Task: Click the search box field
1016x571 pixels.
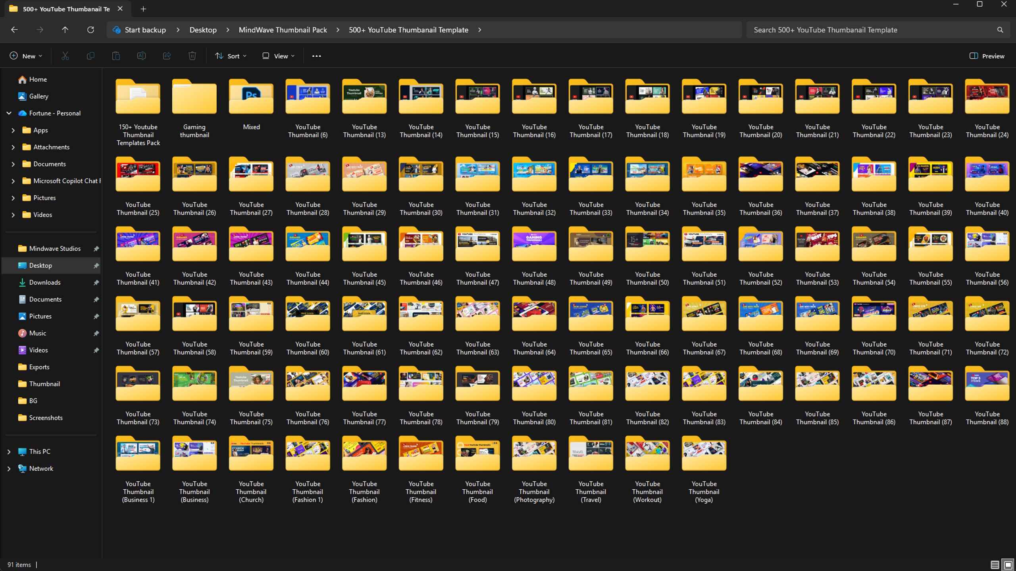Action: tap(878, 30)
